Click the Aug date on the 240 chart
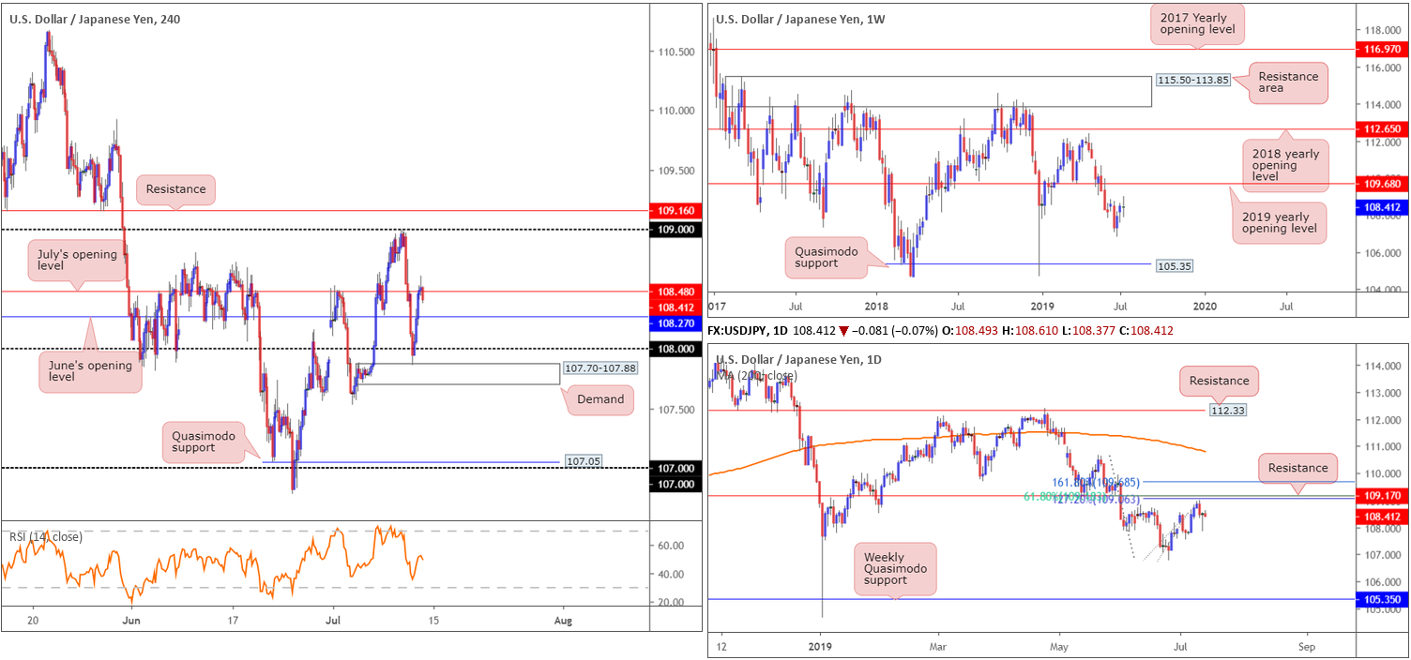The image size is (1411, 660). [562, 620]
